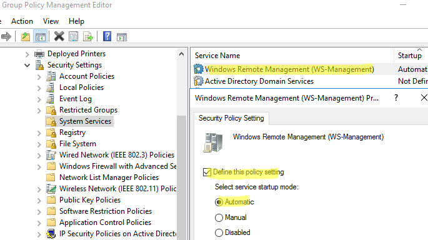The image size is (428, 240).
Task: Select the Manual startup mode radio button
Action: pos(219,217)
